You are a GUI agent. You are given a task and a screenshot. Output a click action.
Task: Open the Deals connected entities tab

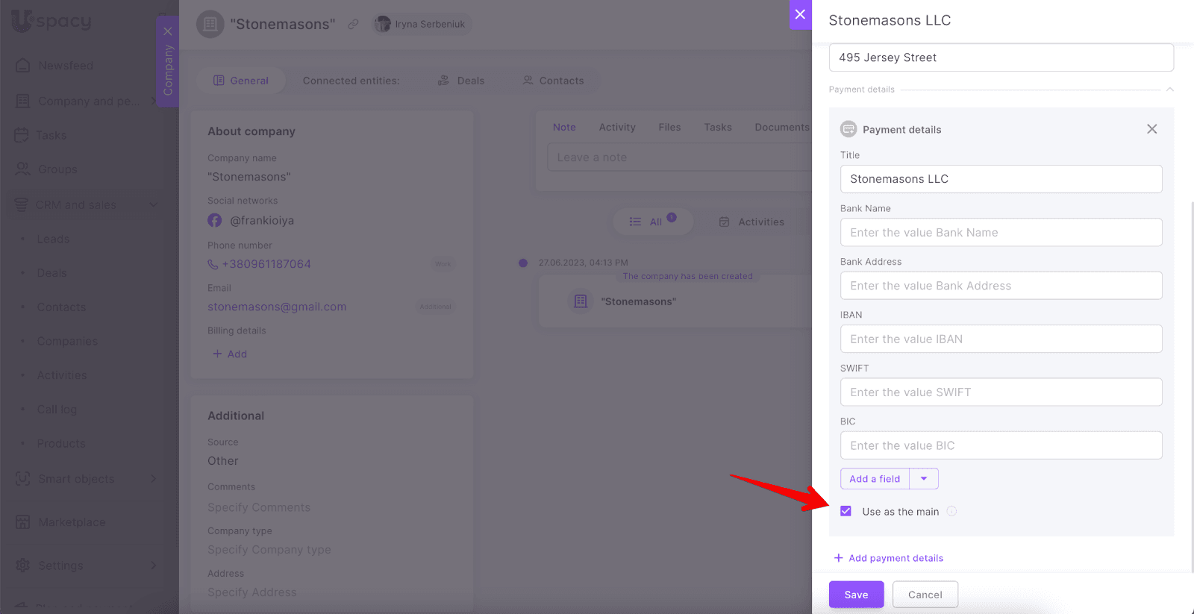[460, 81]
